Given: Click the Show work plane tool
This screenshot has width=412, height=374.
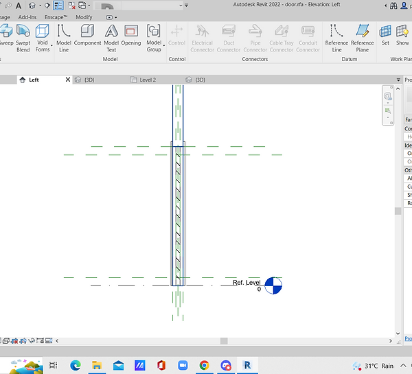Looking at the screenshot, I should click(402, 35).
